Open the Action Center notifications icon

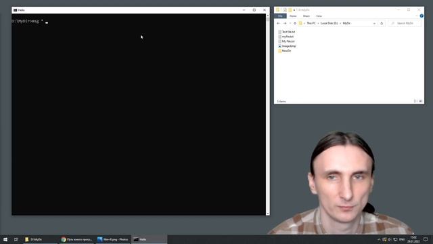pyautogui.click(x=426, y=239)
